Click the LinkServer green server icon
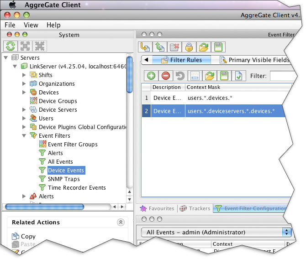The width and height of the screenshot is (306, 264). click(x=24, y=66)
